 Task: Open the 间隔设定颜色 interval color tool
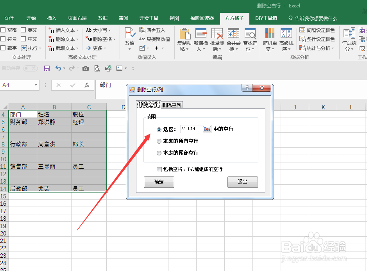317,30
